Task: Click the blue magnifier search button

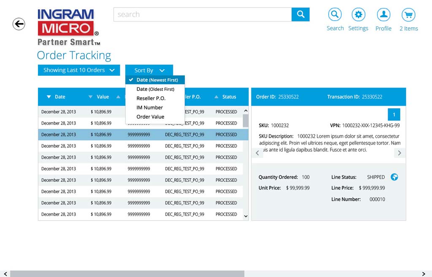Action: pyautogui.click(x=300, y=14)
